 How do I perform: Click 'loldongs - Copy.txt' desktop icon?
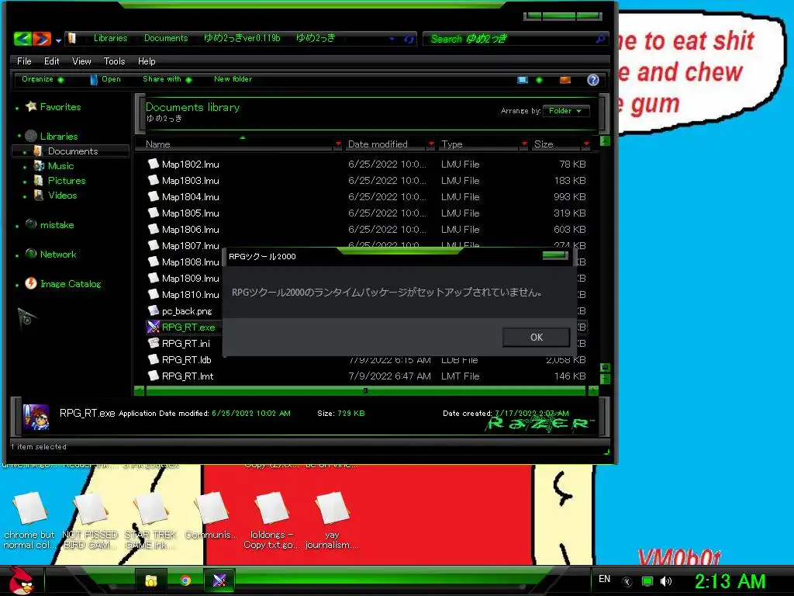pyautogui.click(x=271, y=521)
